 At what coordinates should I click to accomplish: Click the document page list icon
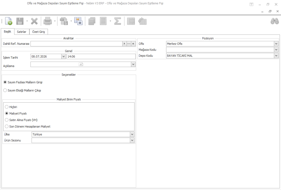point(103,21)
